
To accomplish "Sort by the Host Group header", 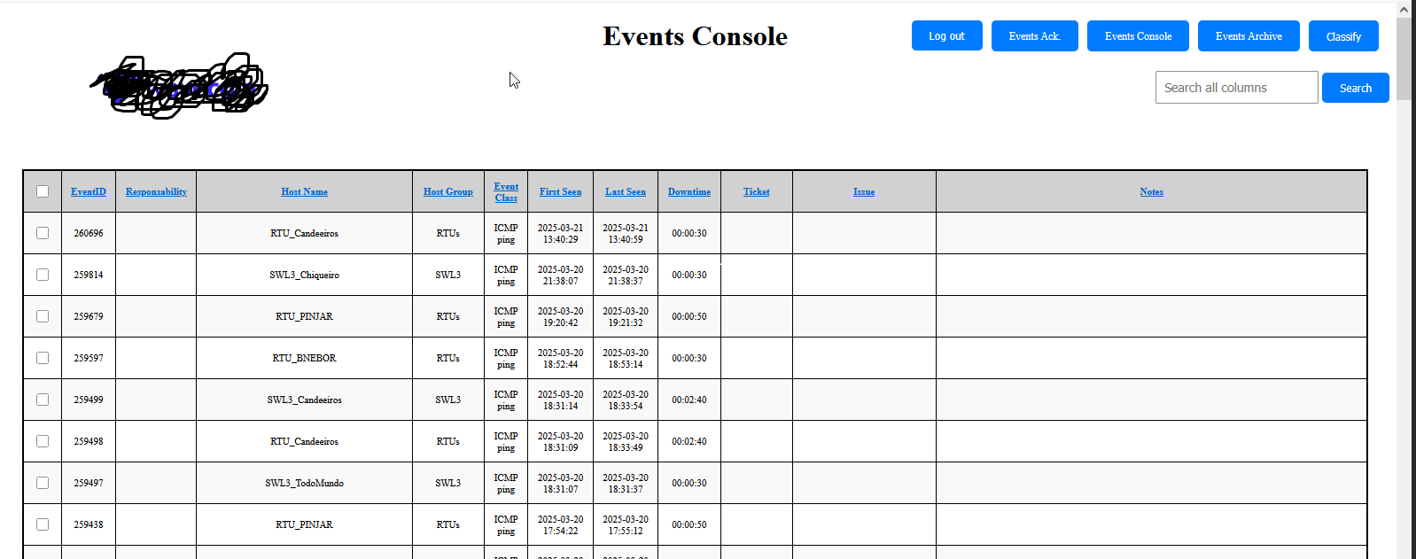I will pyautogui.click(x=447, y=191).
